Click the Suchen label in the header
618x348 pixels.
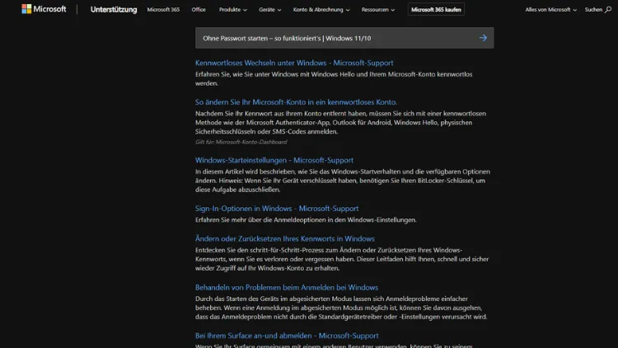[x=593, y=9]
